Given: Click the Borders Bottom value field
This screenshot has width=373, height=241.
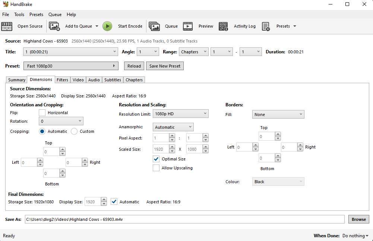Looking at the screenshot, I should click(267, 158).
